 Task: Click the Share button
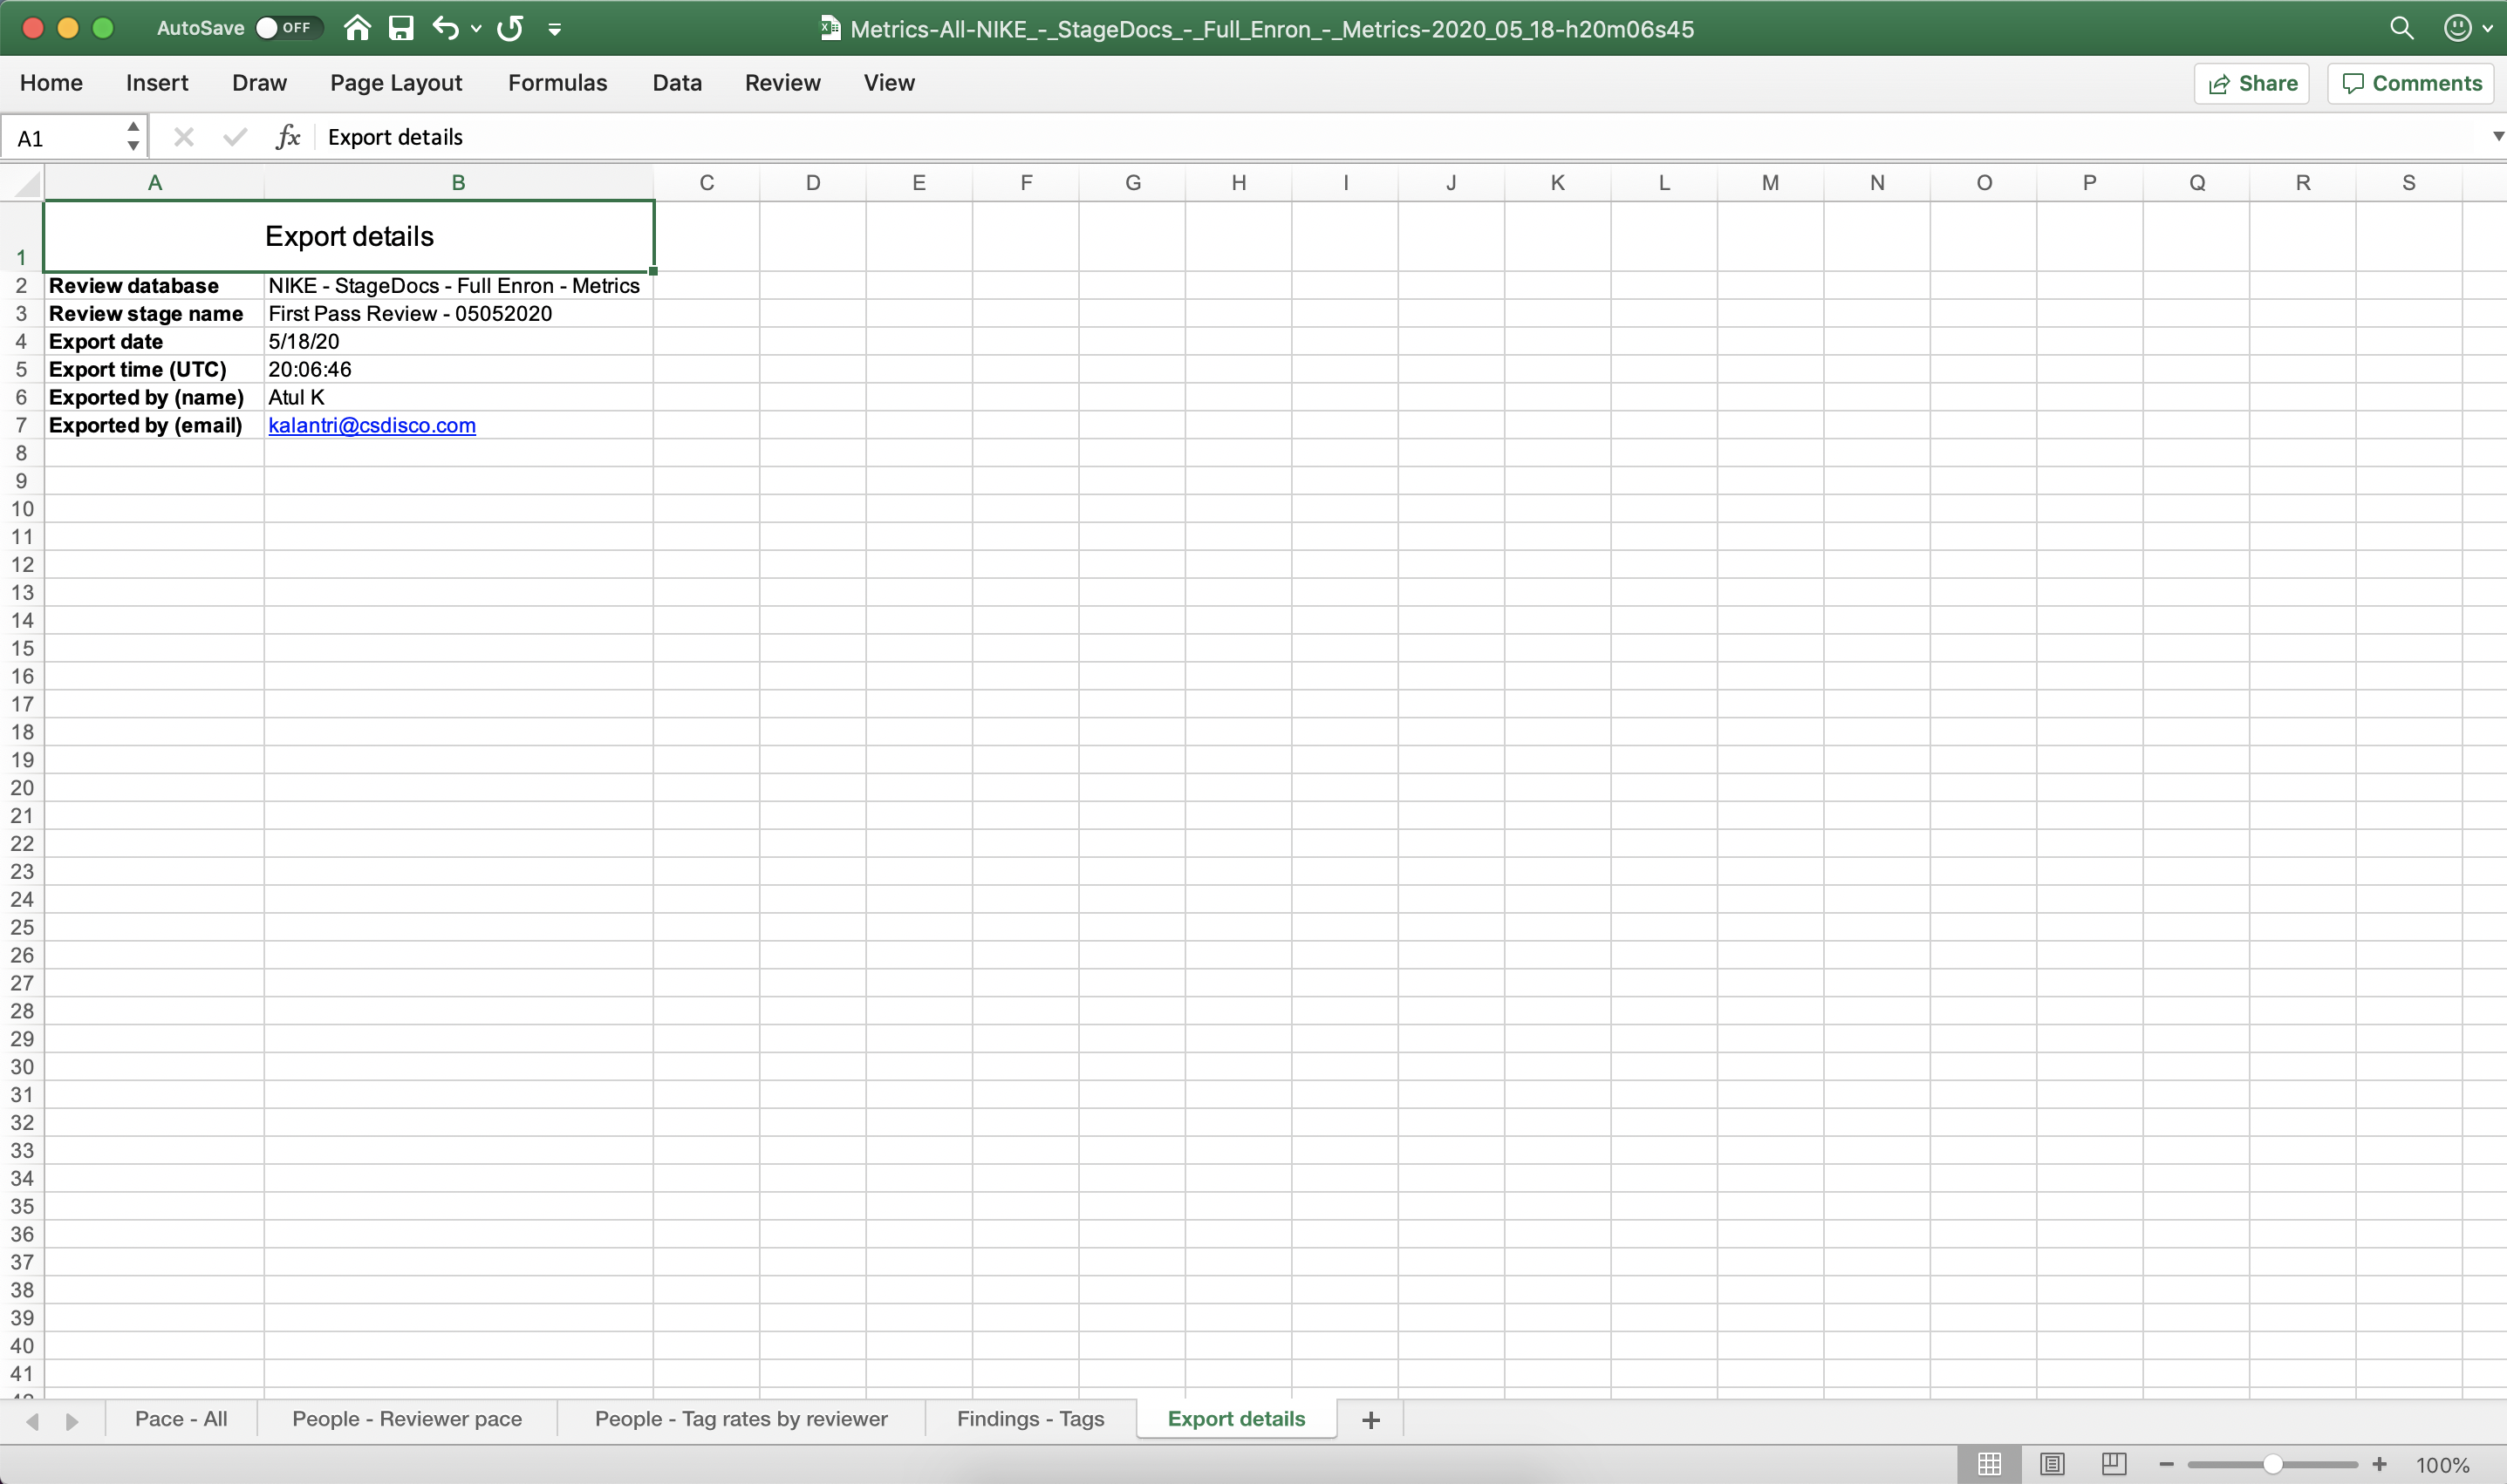tap(2251, 83)
